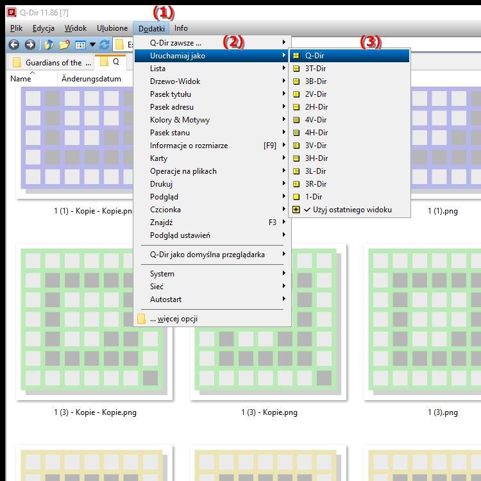This screenshot has width=481, height=481.
Task: Select 3T-Dir layout option
Action: point(350,69)
